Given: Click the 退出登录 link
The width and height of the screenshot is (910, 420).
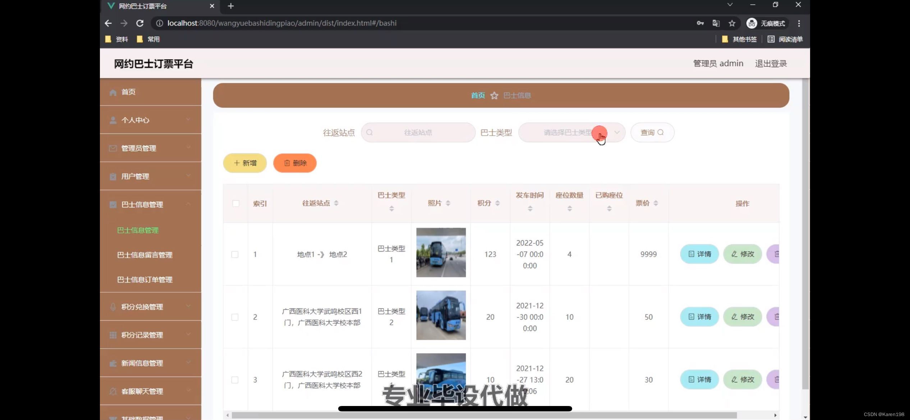Looking at the screenshot, I should pos(771,64).
